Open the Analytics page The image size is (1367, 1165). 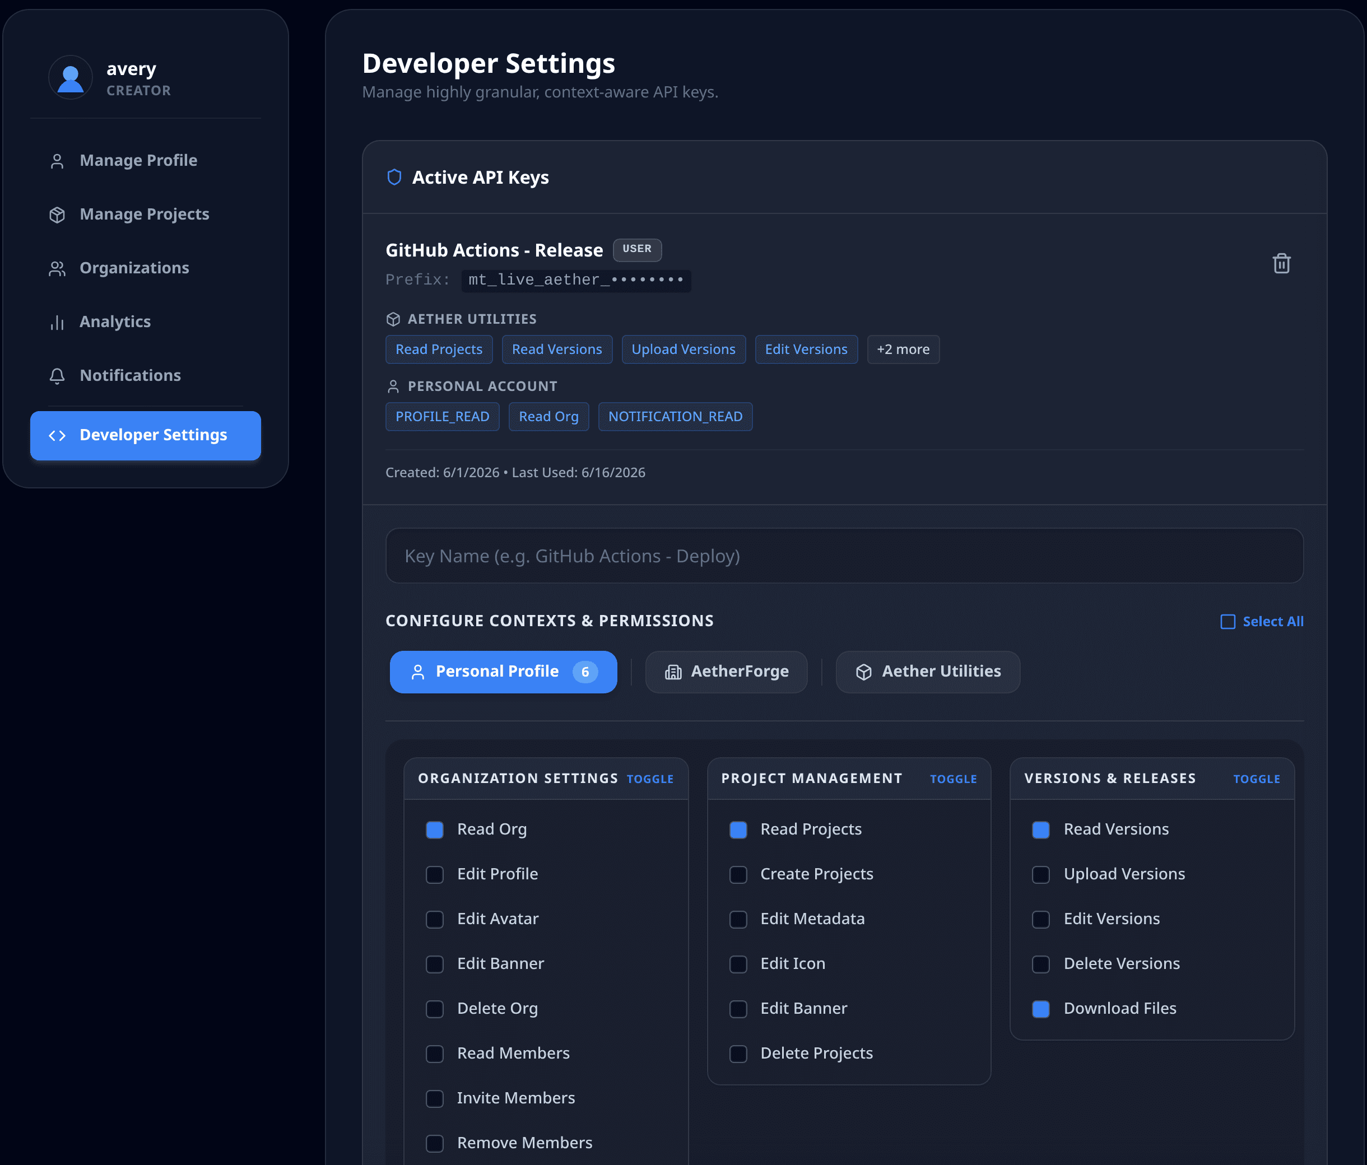(146, 322)
